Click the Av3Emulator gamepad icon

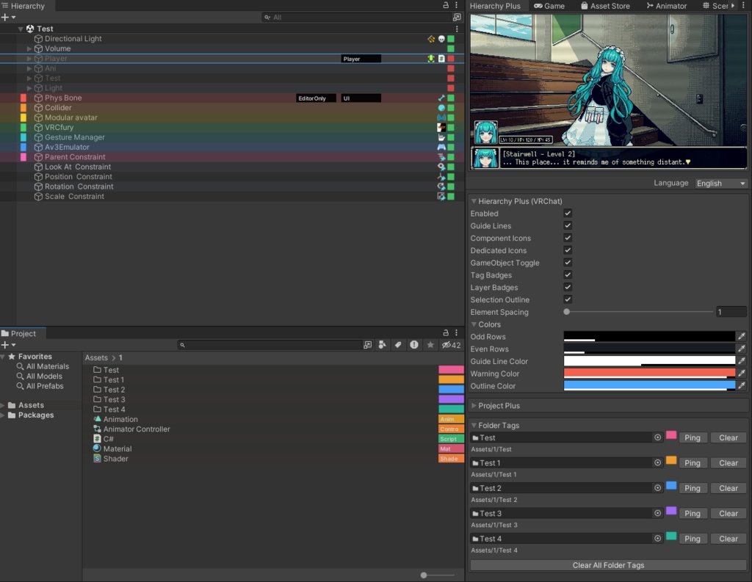441,147
